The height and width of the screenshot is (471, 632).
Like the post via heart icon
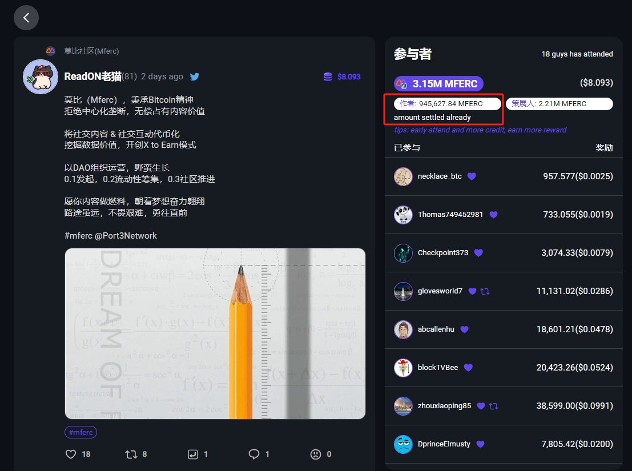[x=71, y=454]
